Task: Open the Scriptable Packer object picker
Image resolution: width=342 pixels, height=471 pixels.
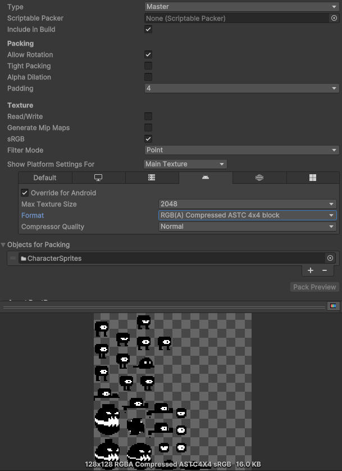Action: pyautogui.click(x=334, y=18)
